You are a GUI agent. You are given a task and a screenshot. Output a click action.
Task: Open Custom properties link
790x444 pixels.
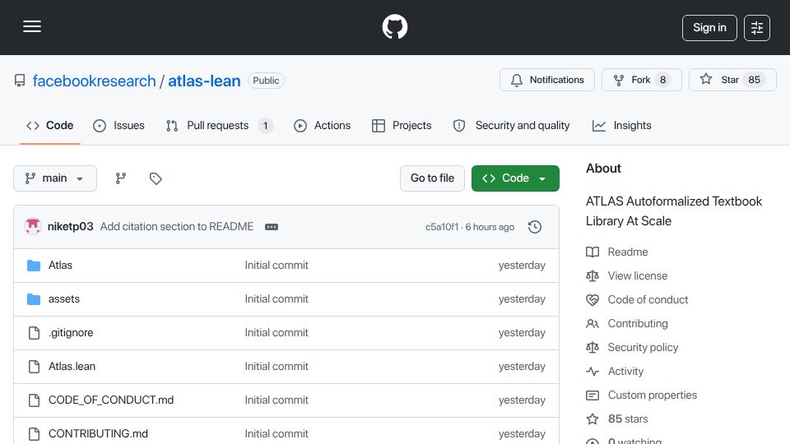pos(641,395)
